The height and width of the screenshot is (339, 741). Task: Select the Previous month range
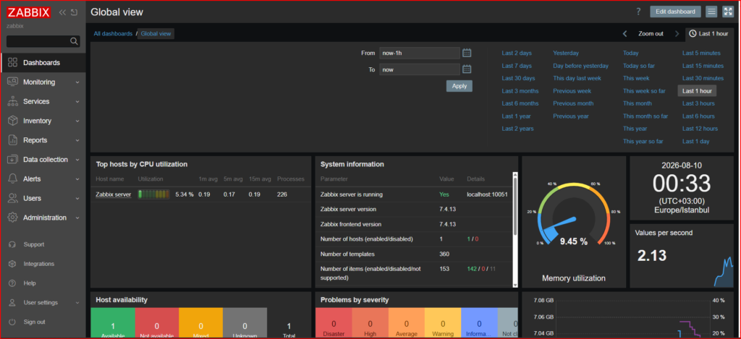[573, 103]
